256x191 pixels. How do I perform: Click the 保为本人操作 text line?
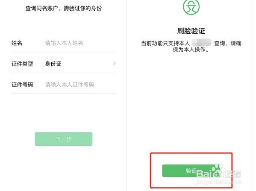coord(191,49)
